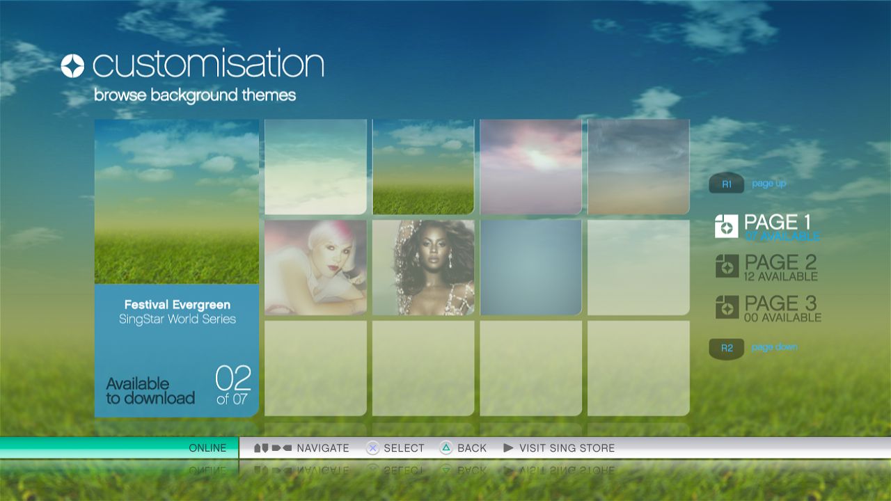Screen dimensions: 891x501
Task: Open the large Festival Evergreen preview panel
Action: [176, 268]
